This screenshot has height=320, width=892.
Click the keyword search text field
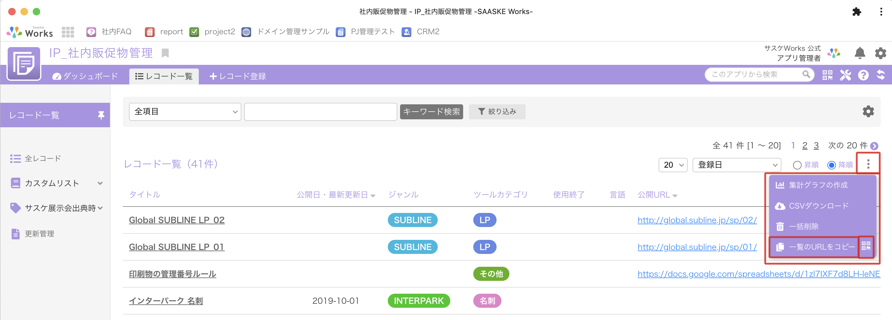coord(320,112)
